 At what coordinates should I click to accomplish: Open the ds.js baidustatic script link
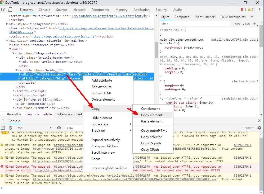63,36
